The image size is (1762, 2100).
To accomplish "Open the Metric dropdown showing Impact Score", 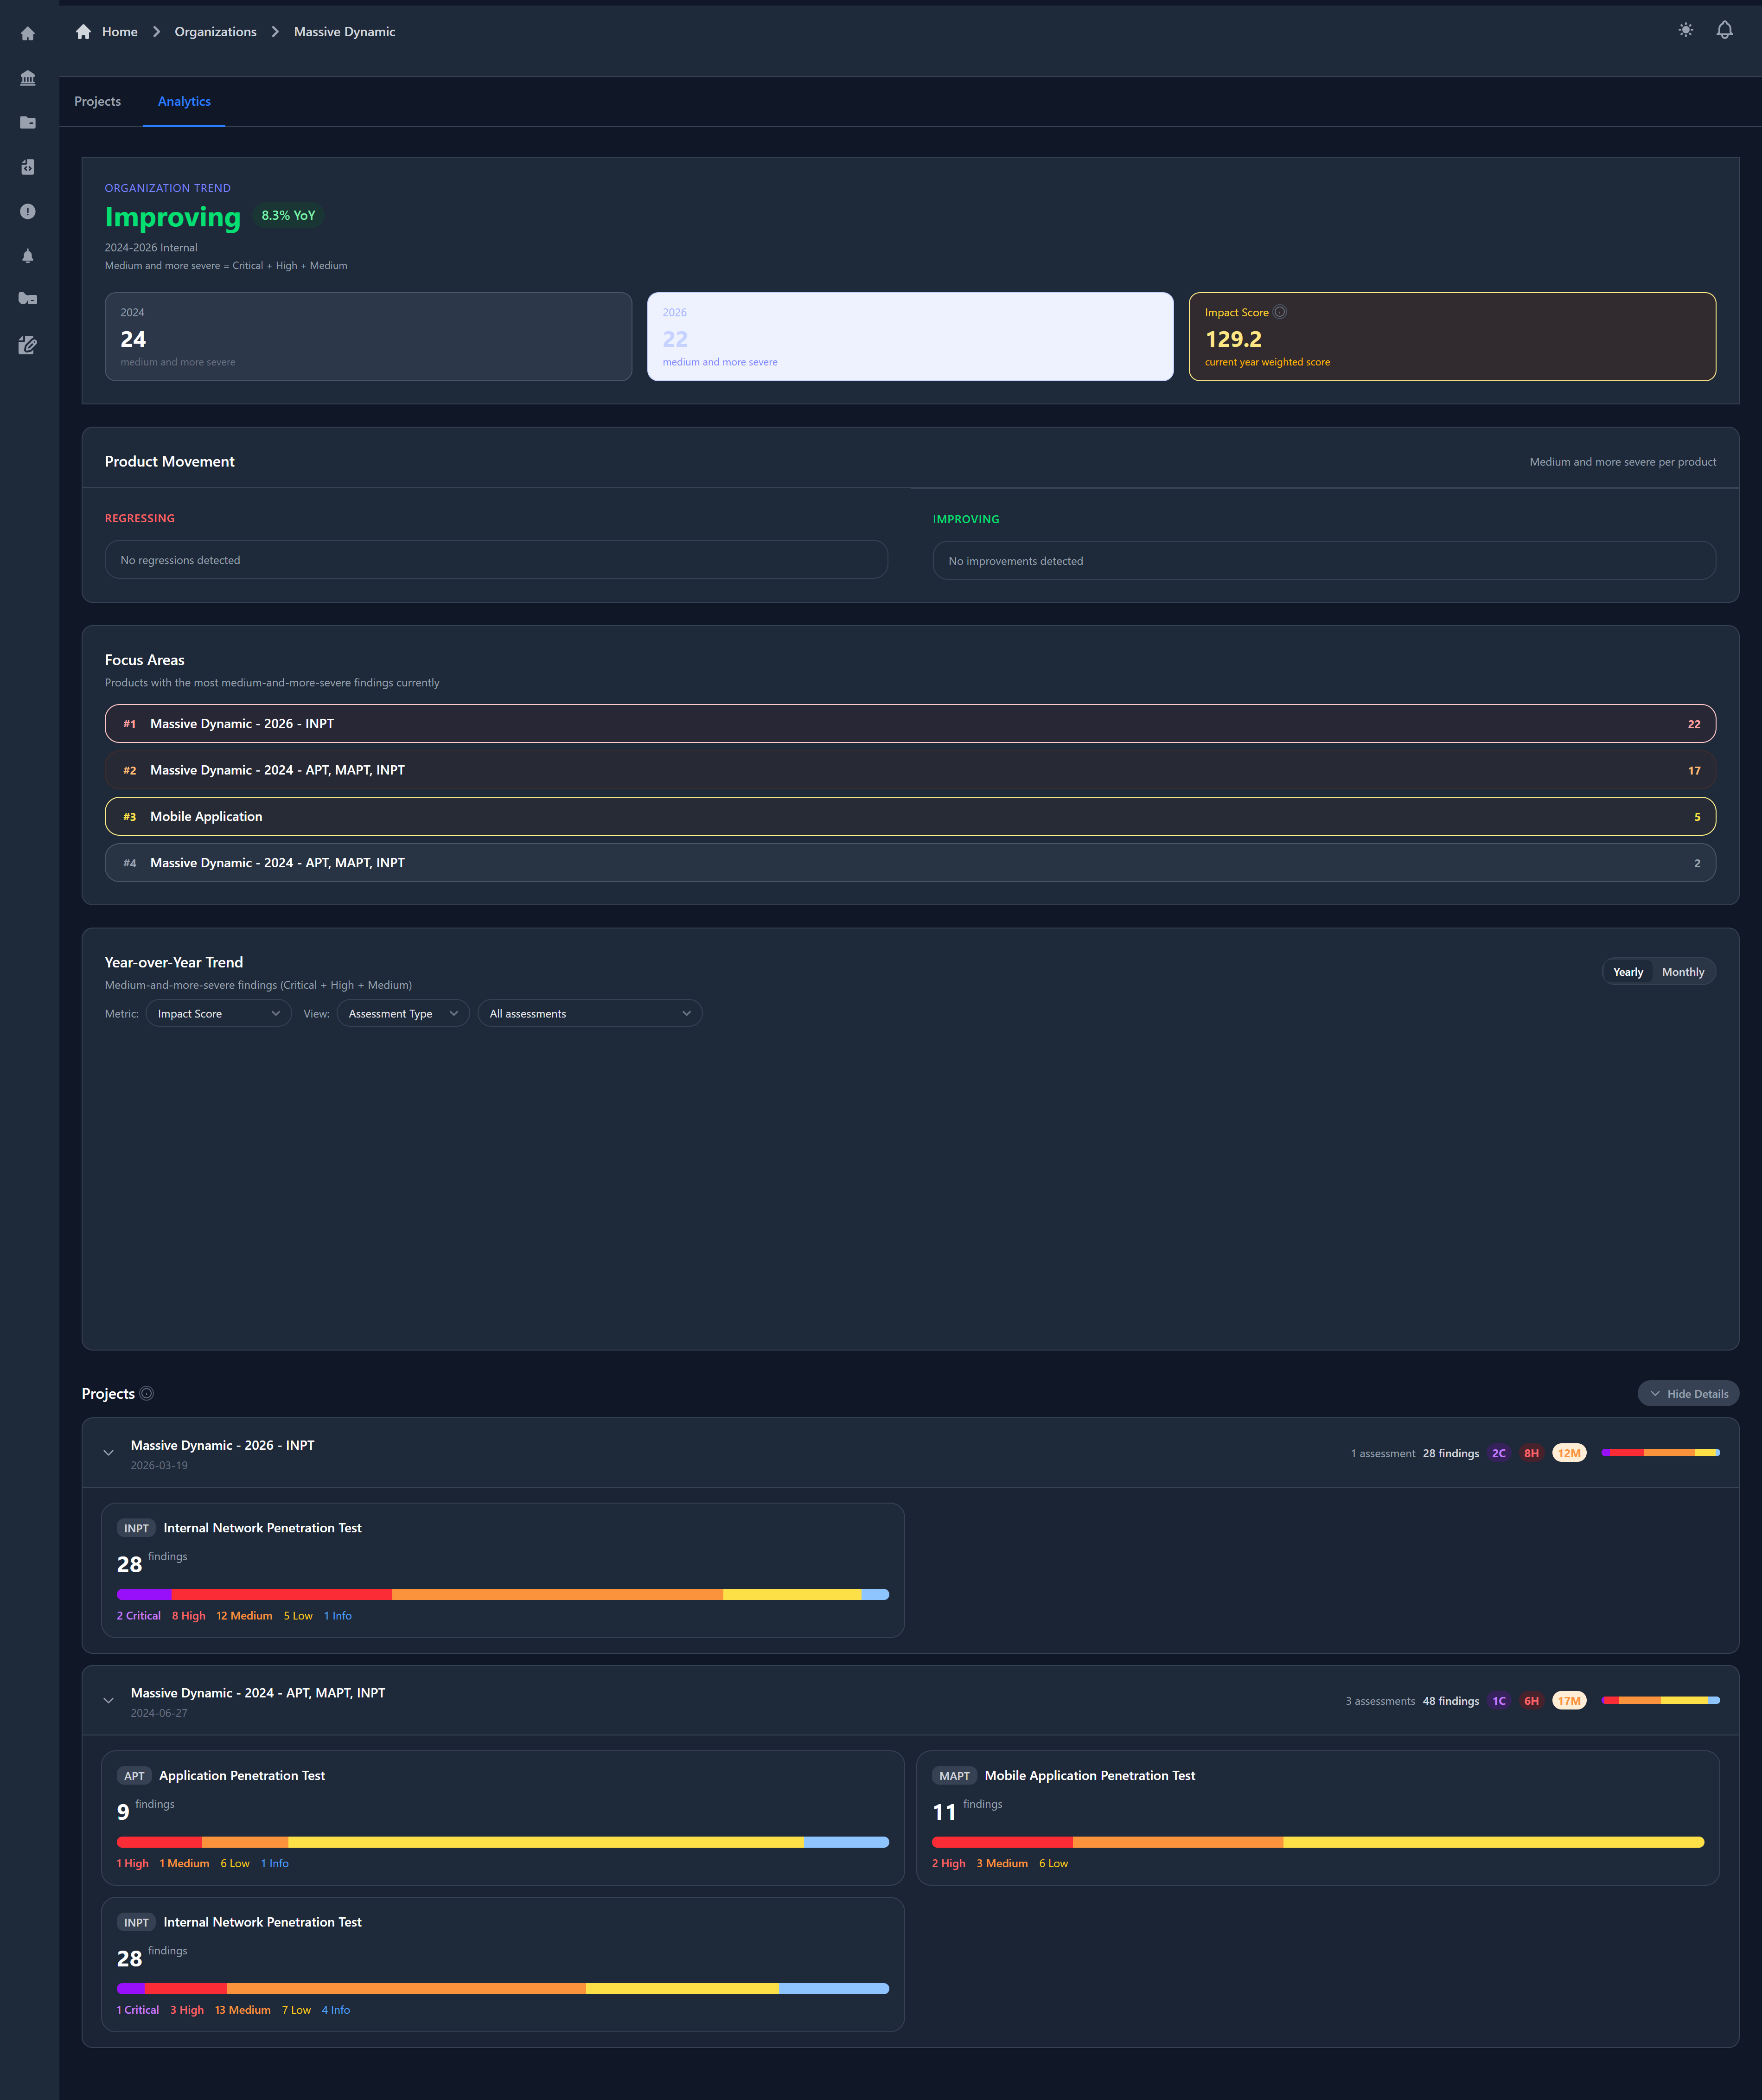I will pyautogui.click(x=218, y=1013).
